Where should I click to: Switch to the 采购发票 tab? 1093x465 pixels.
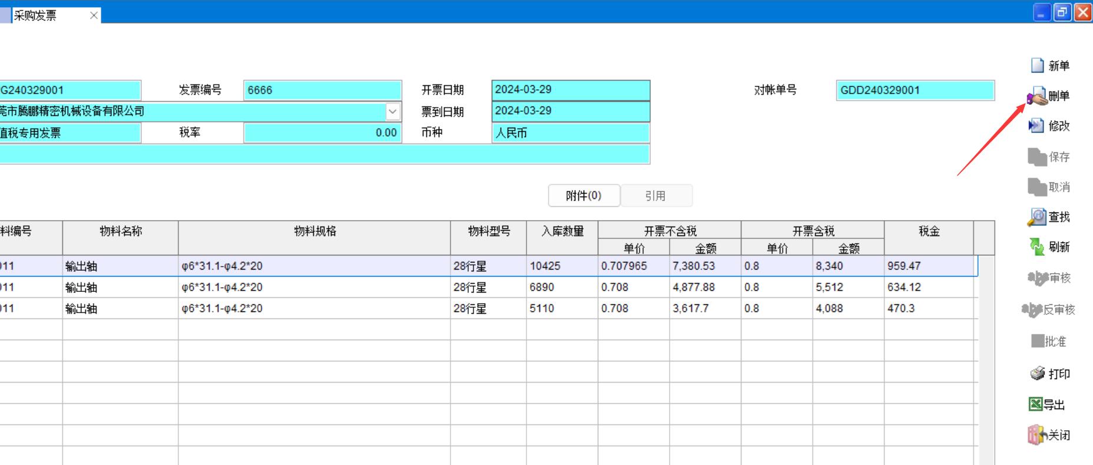pos(35,15)
